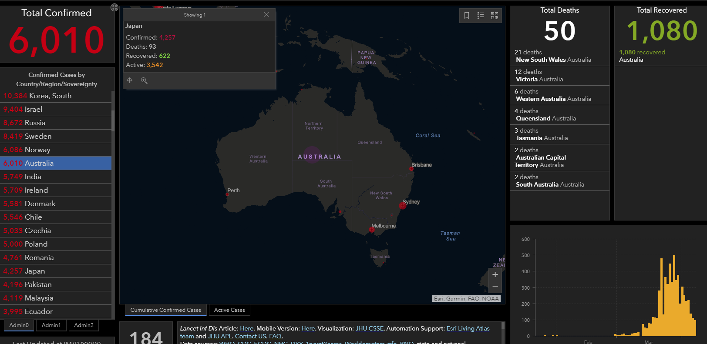Open the Esri Living Atlas link
The image size is (707, 344).
click(x=468, y=329)
